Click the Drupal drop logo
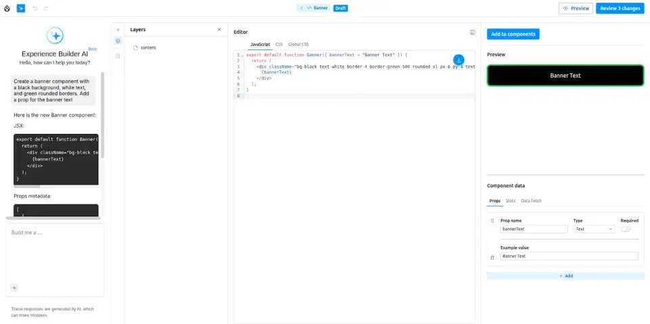 [7, 8]
